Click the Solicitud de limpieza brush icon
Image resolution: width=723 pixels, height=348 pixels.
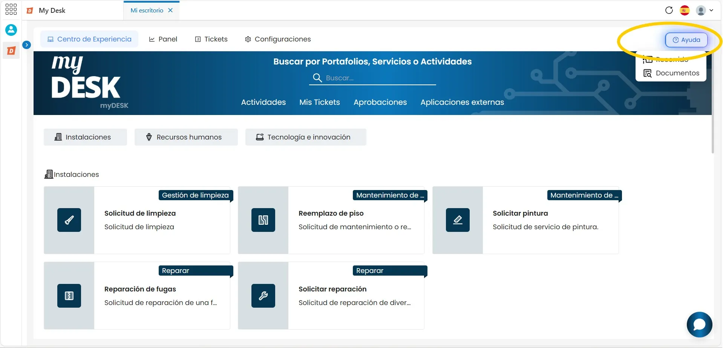(69, 220)
